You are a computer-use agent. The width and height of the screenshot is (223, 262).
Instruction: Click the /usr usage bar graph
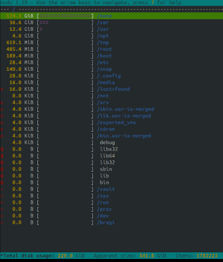(x=65, y=29)
